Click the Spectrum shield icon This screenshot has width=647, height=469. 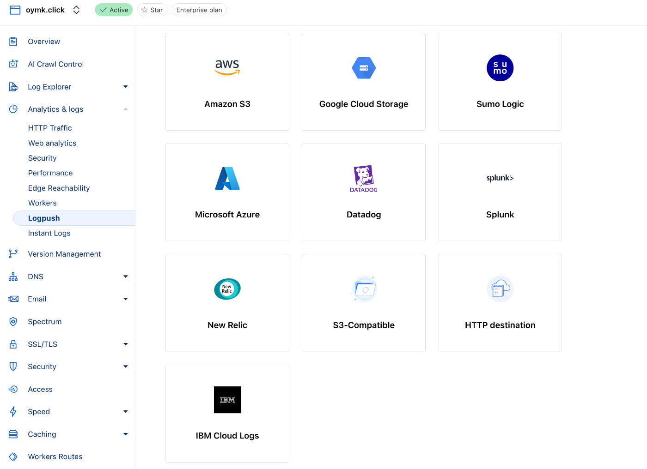pos(13,322)
